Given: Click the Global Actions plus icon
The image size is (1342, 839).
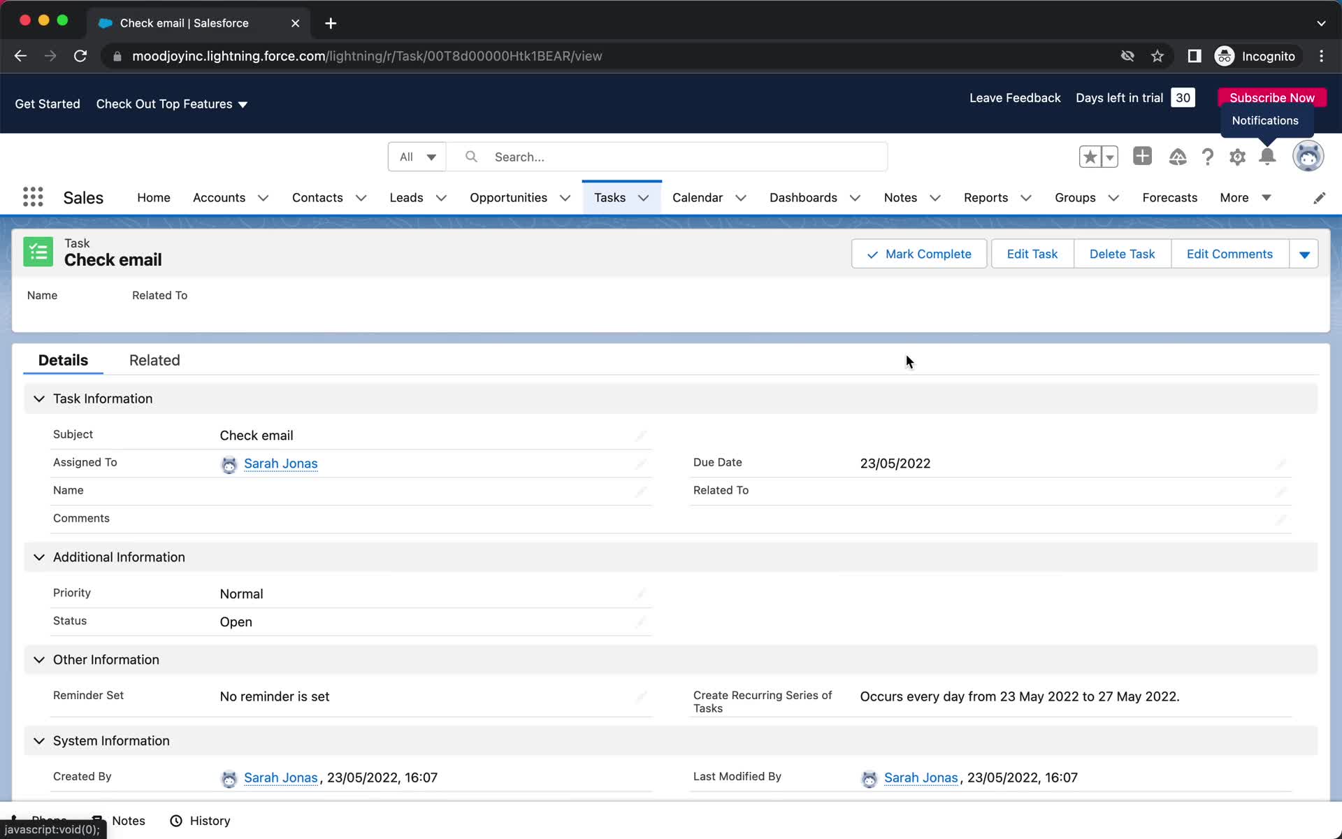Looking at the screenshot, I should [x=1142, y=156].
